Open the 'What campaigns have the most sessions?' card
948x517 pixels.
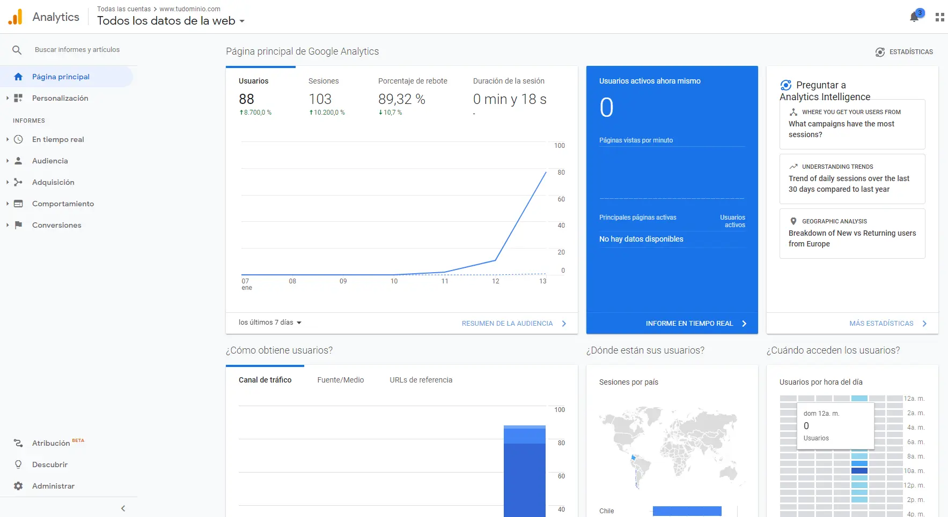point(852,124)
